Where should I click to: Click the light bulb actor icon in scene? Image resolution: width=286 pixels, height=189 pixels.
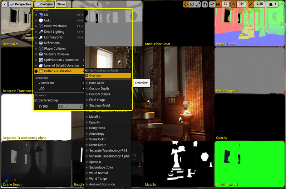coord(186,105)
